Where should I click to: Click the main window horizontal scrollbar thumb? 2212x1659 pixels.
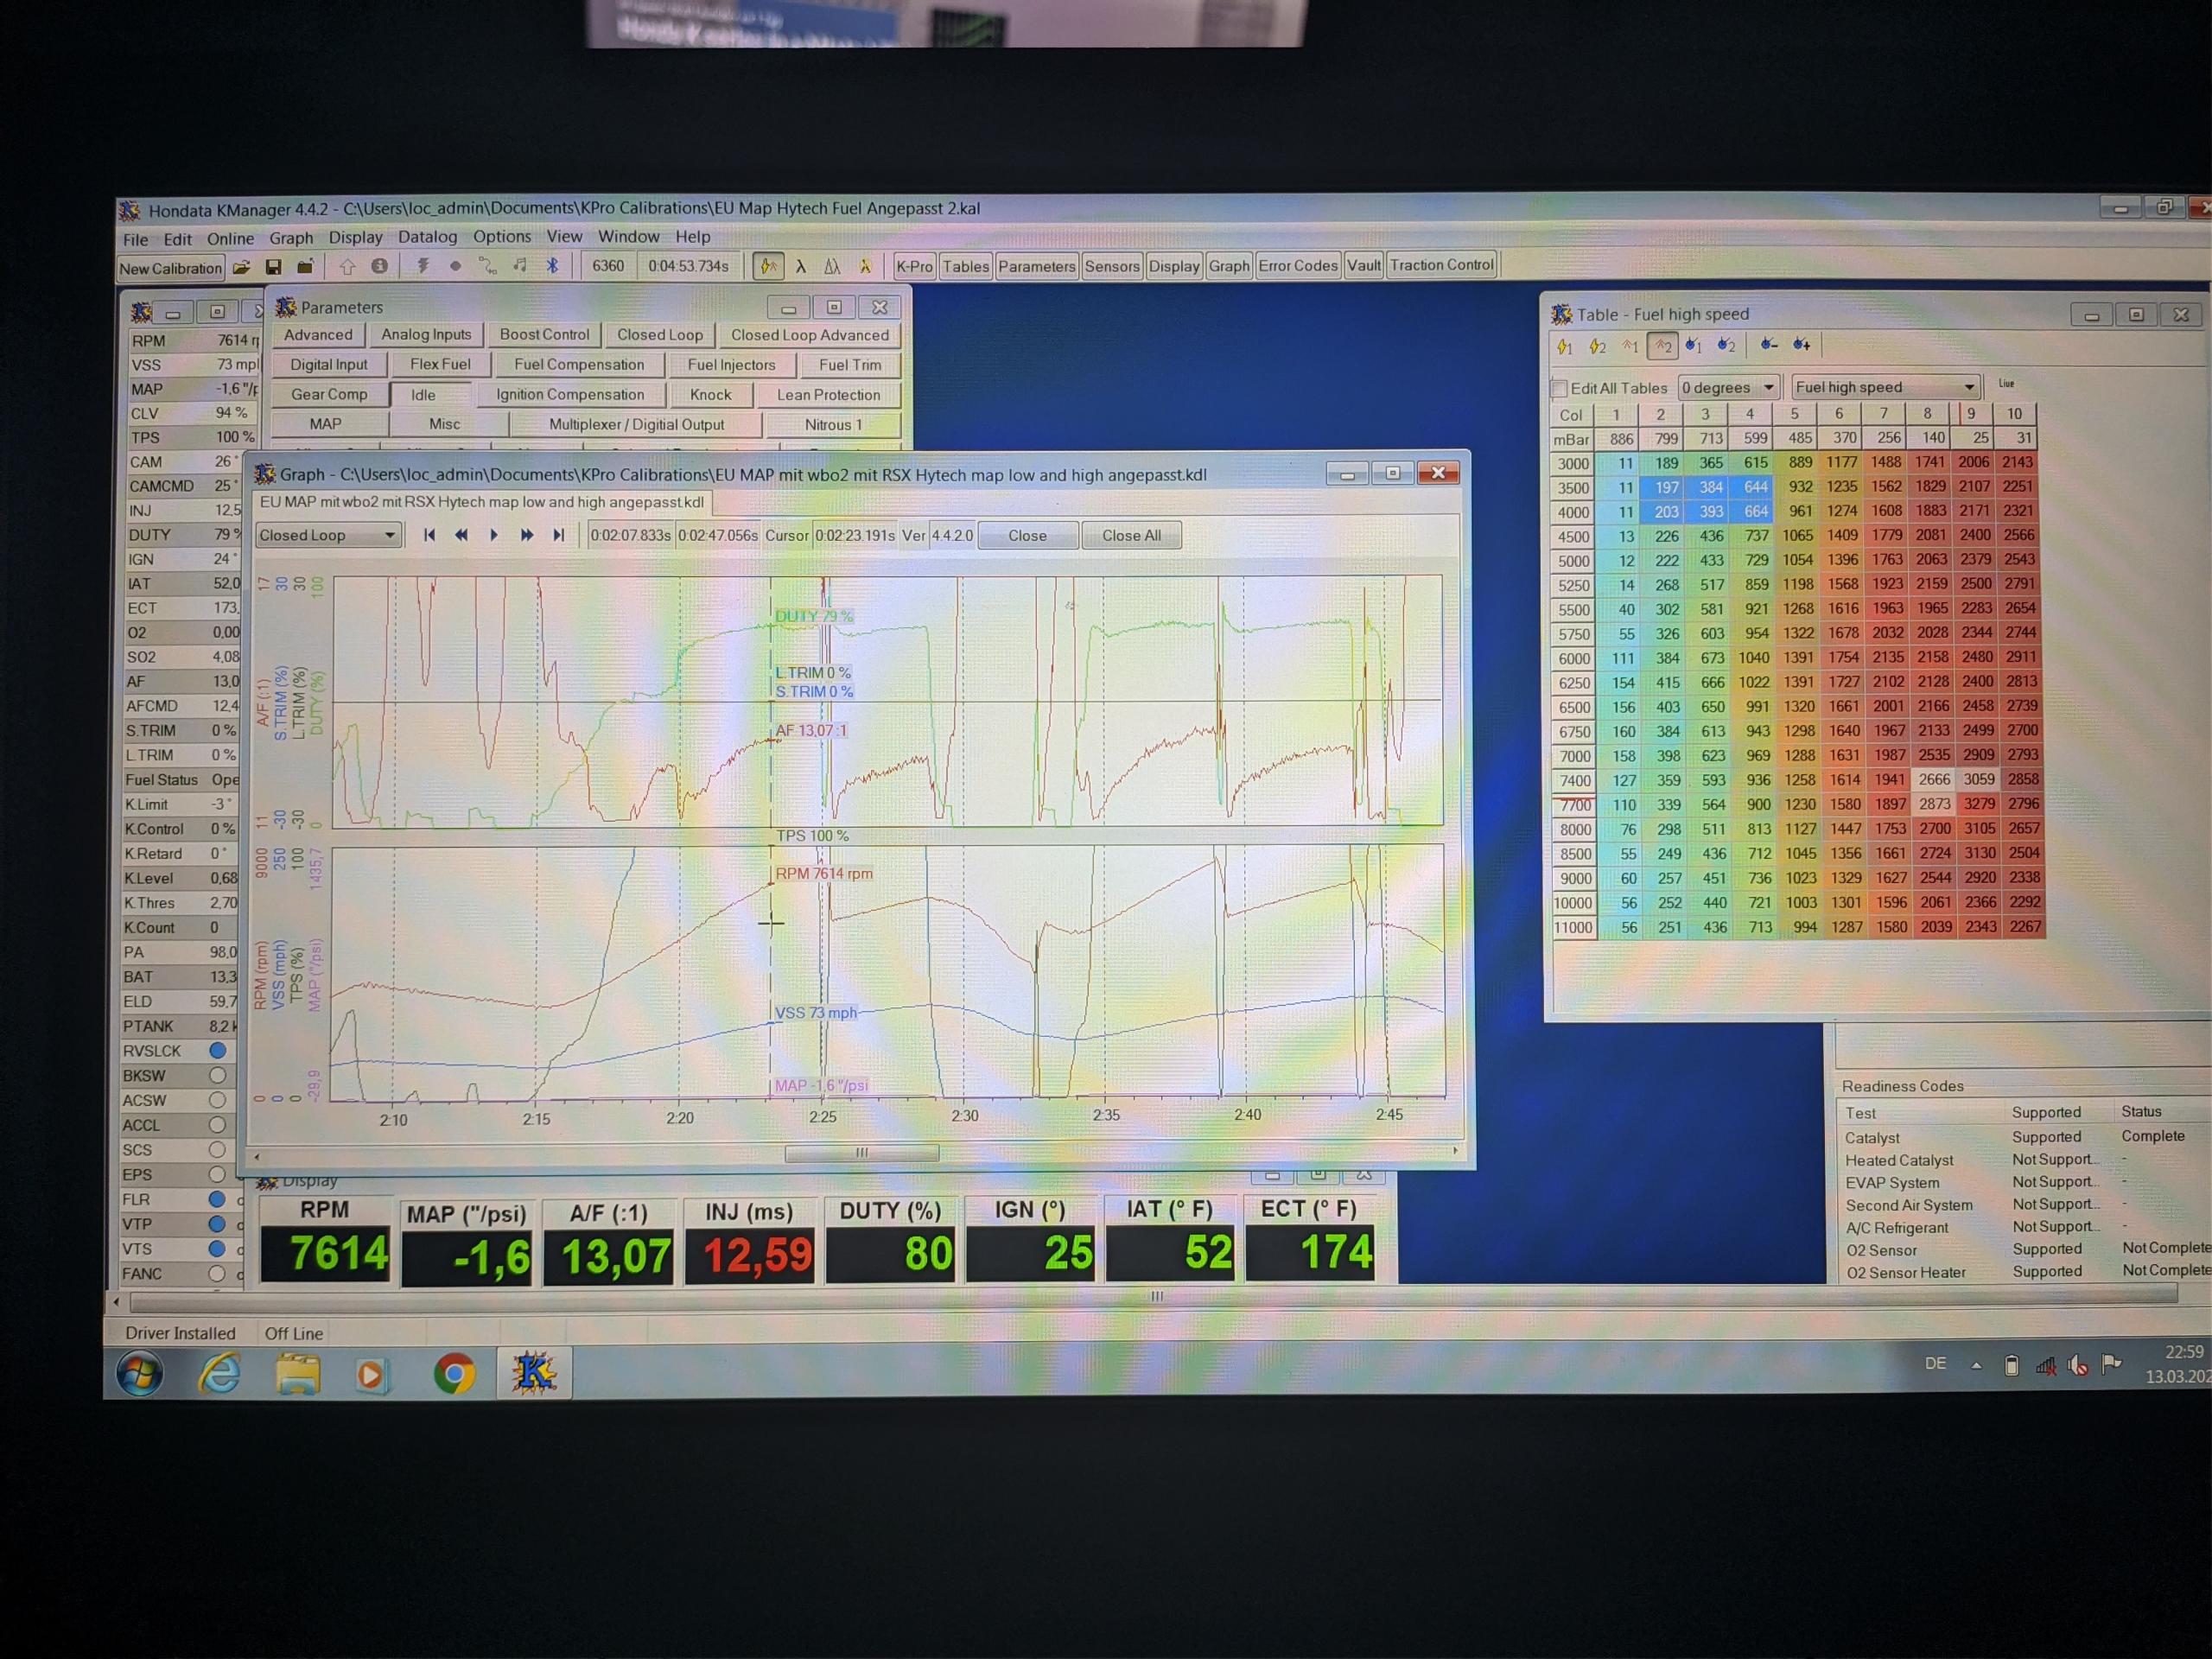tap(1155, 1297)
